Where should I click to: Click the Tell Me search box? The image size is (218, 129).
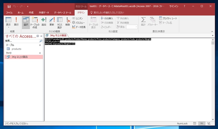107,12
